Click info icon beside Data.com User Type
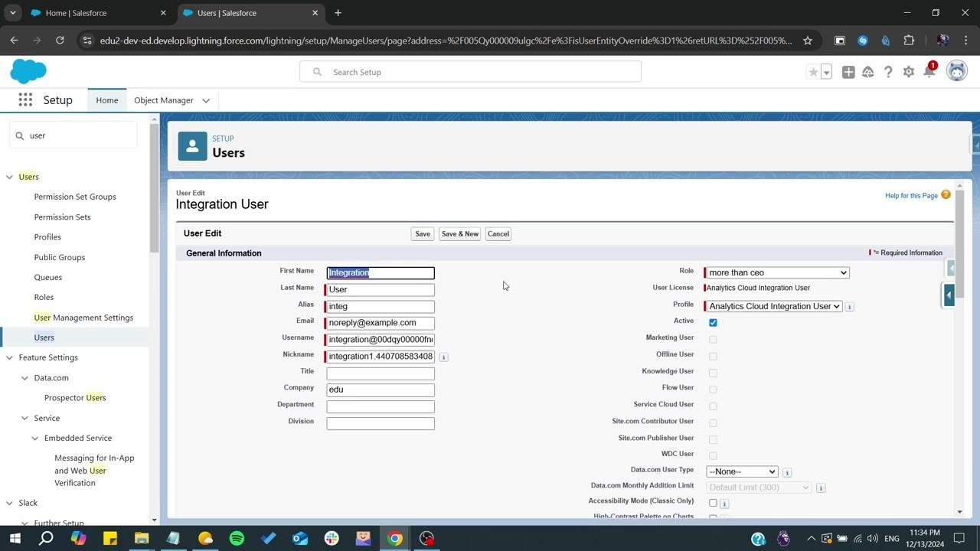This screenshot has width=980, height=551. tap(787, 472)
